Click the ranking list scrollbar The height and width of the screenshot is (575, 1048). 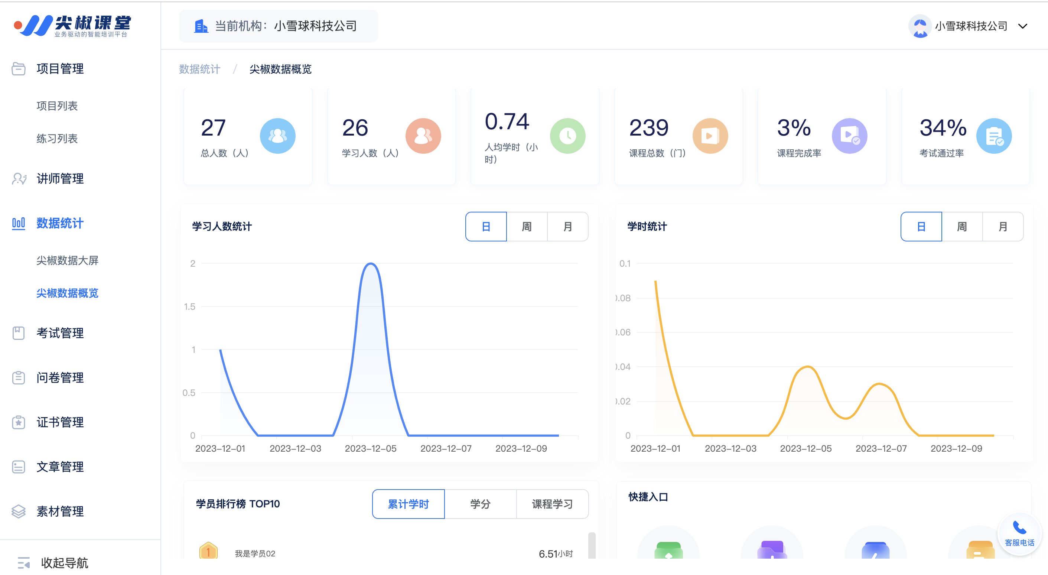592,545
